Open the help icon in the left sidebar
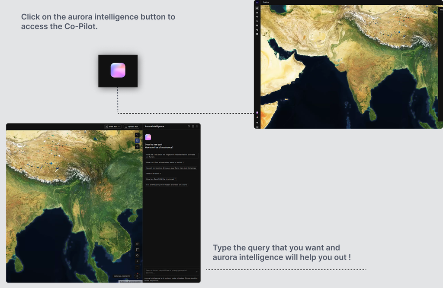443x288 pixels. tap(257, 123)
